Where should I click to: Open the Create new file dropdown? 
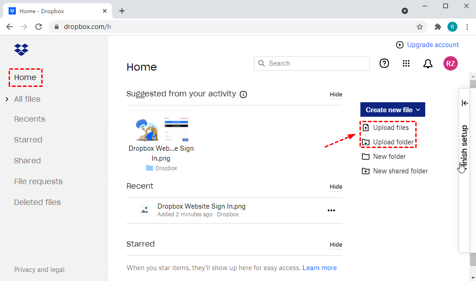coord(393,110)
